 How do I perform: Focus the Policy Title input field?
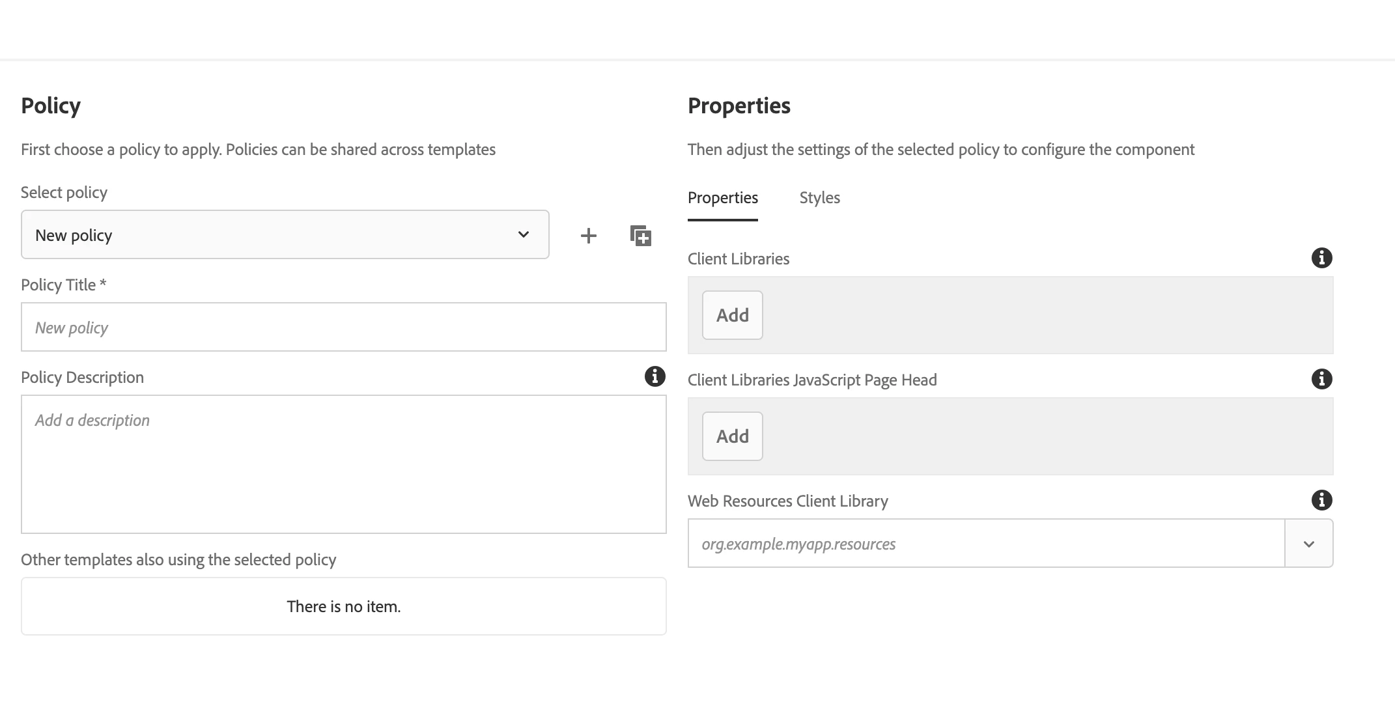click(x=343, y=327)
